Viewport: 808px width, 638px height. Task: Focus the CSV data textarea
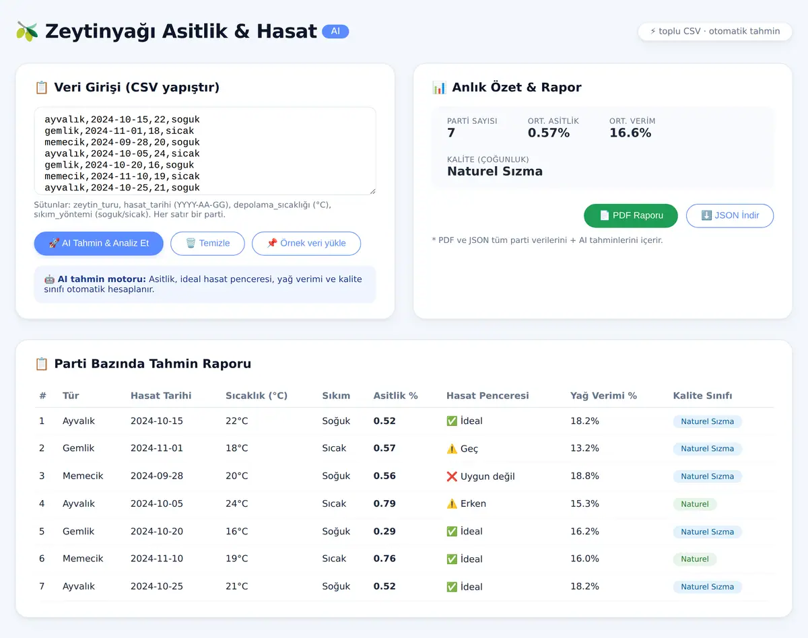(x=205, y=151)
